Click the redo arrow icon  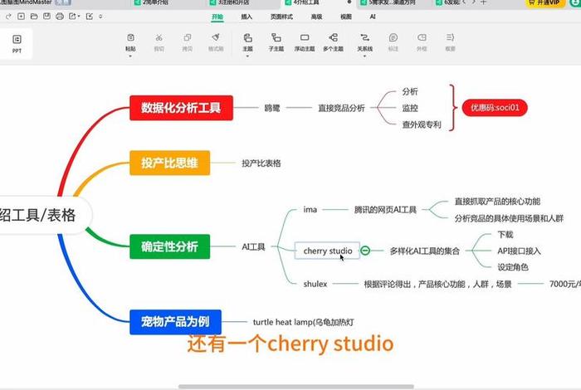coord(8,17)
